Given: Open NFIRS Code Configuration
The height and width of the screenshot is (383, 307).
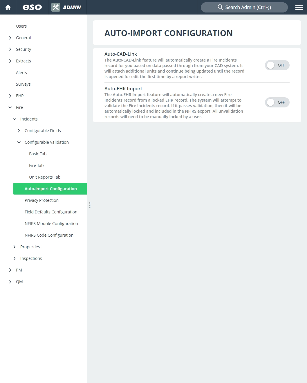Looking at the screenshot, I should tap(49, 235).
